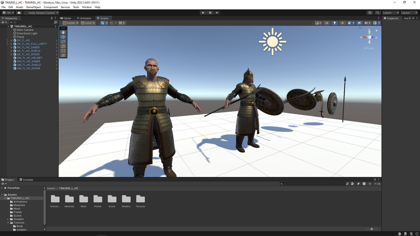Select the Rect tool in scene toolbar
Screen dimensions: 420x236
coord(63,51)
